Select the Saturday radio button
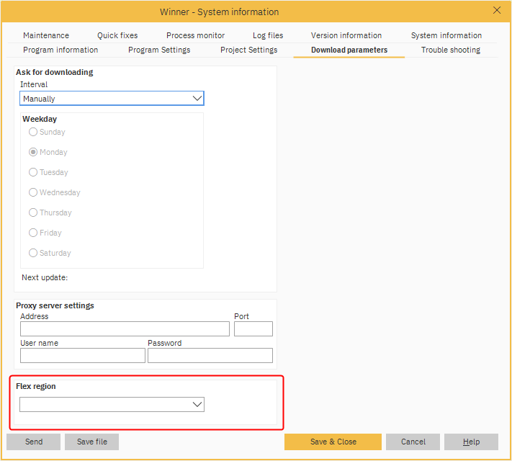 tap(33, 253)
